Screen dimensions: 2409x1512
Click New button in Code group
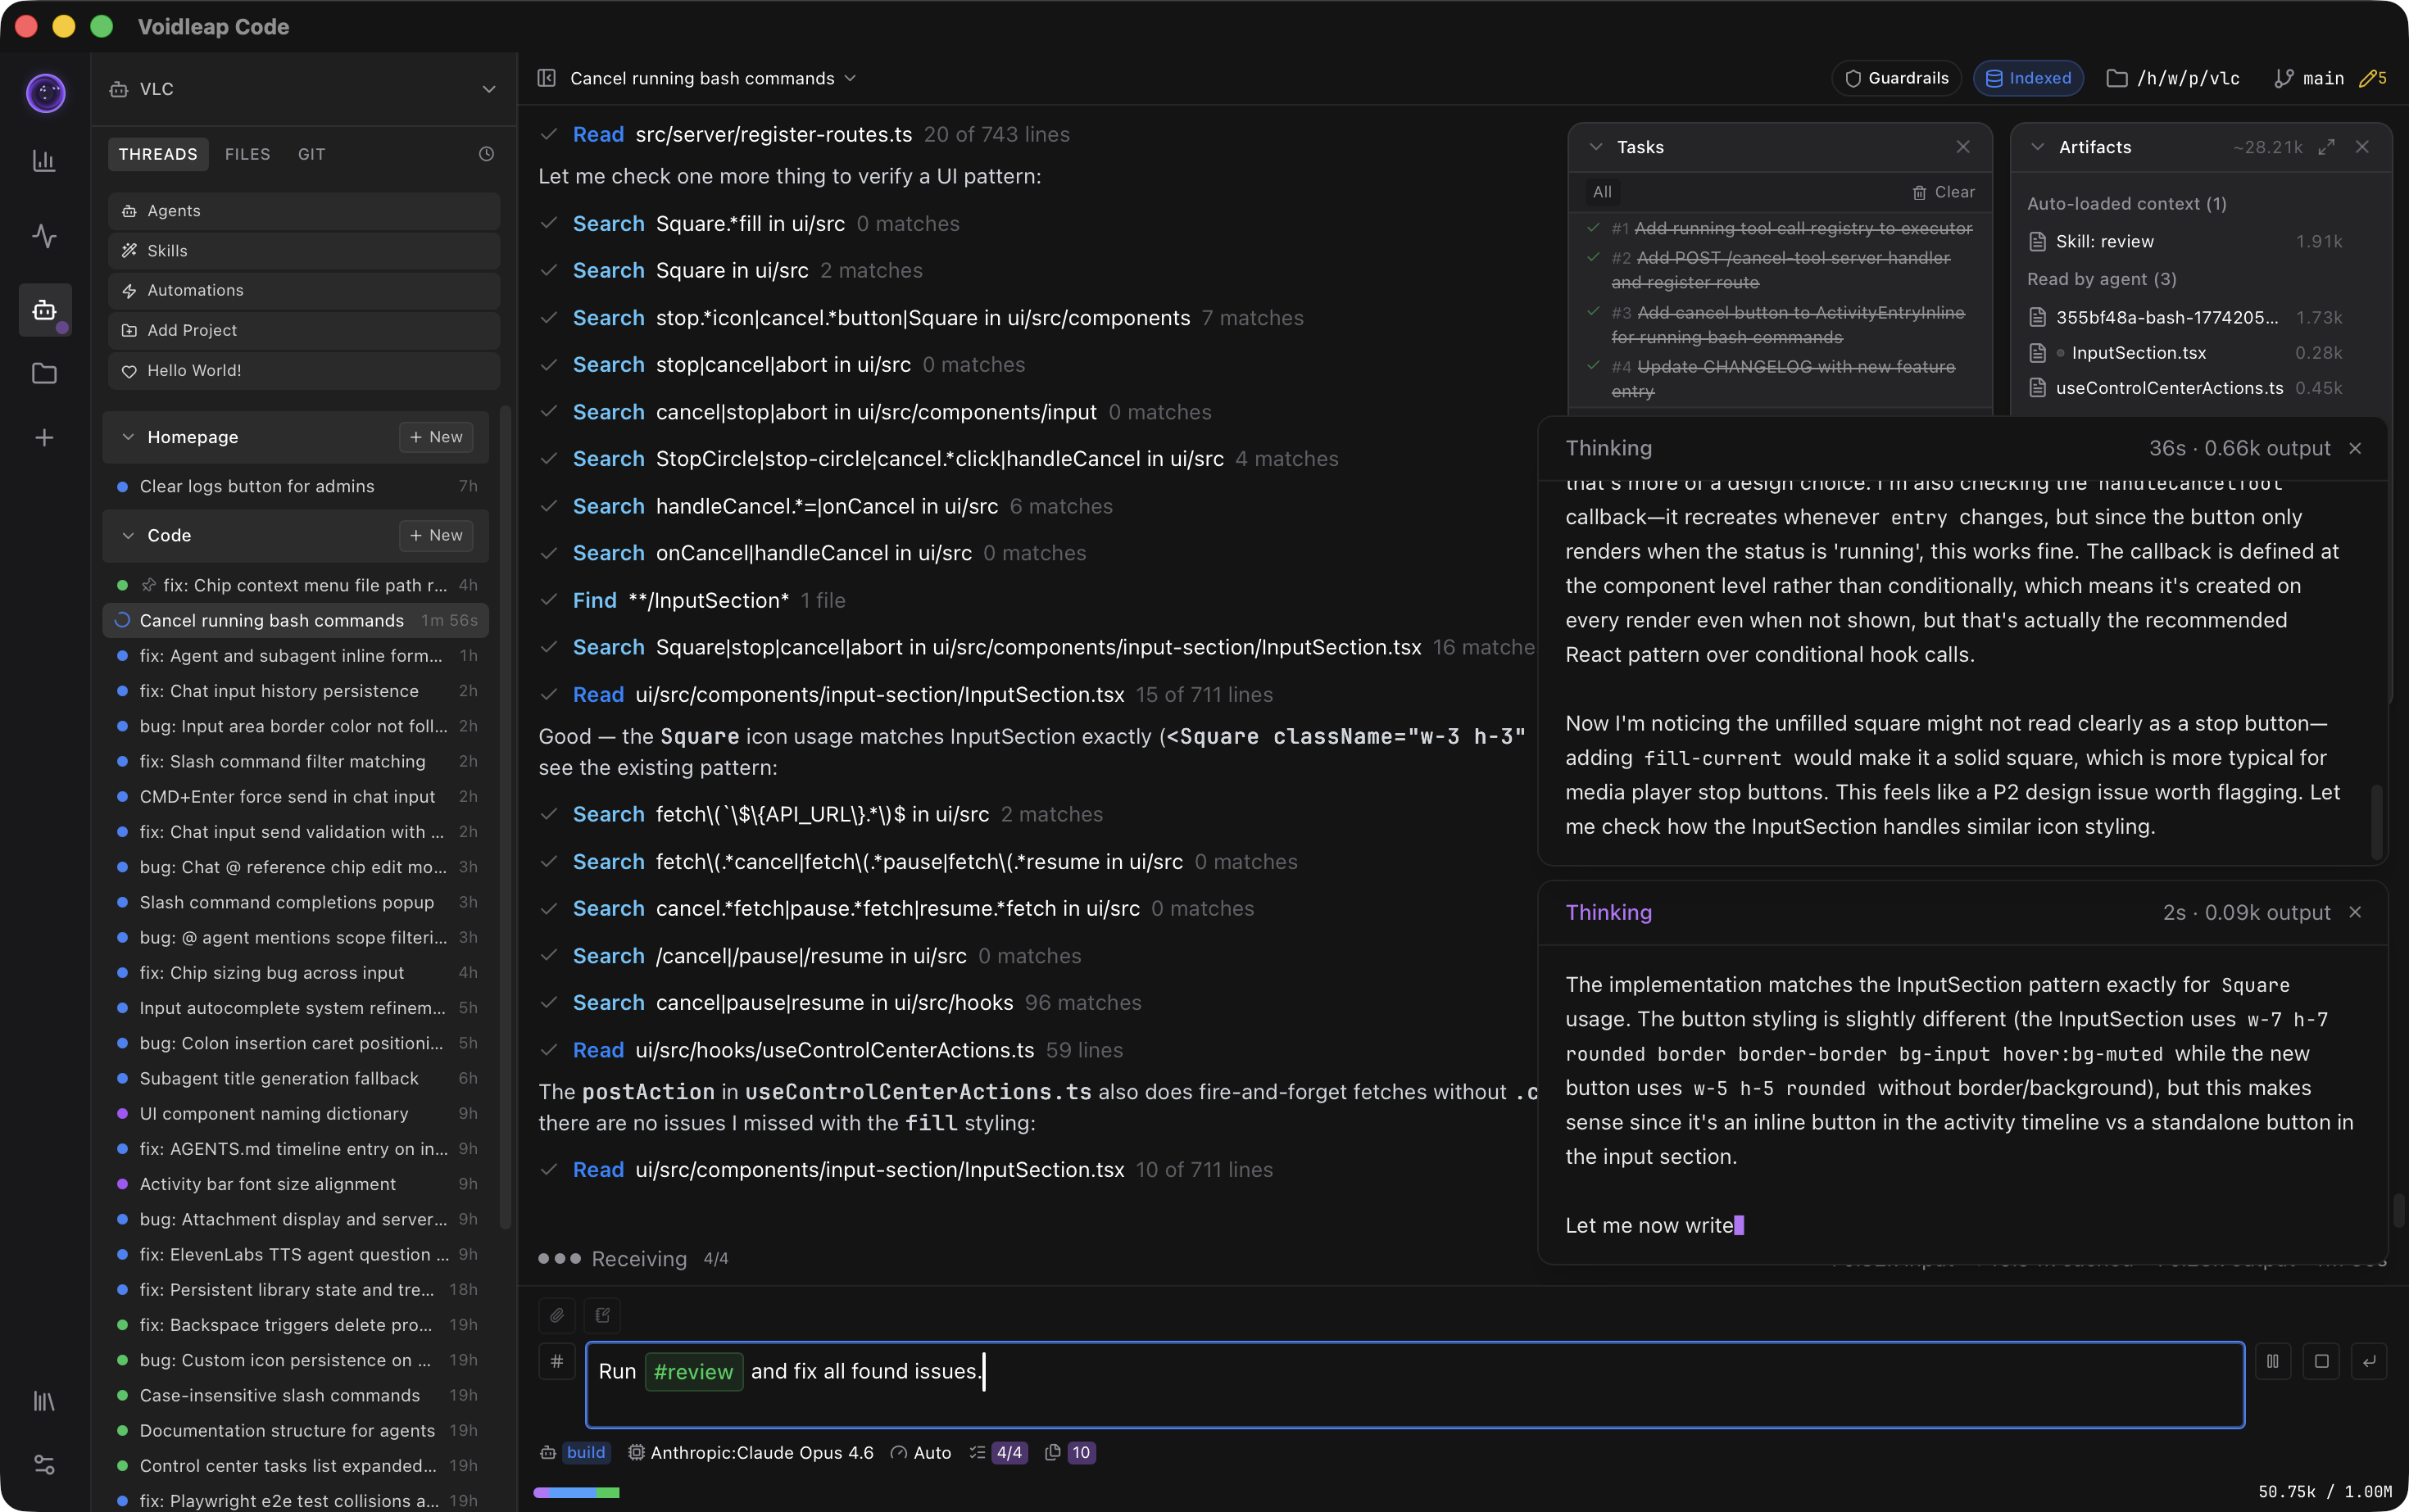point(436,535)
